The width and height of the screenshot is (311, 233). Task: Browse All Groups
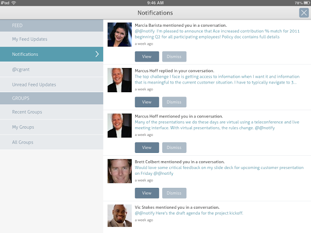pos(52,142)
